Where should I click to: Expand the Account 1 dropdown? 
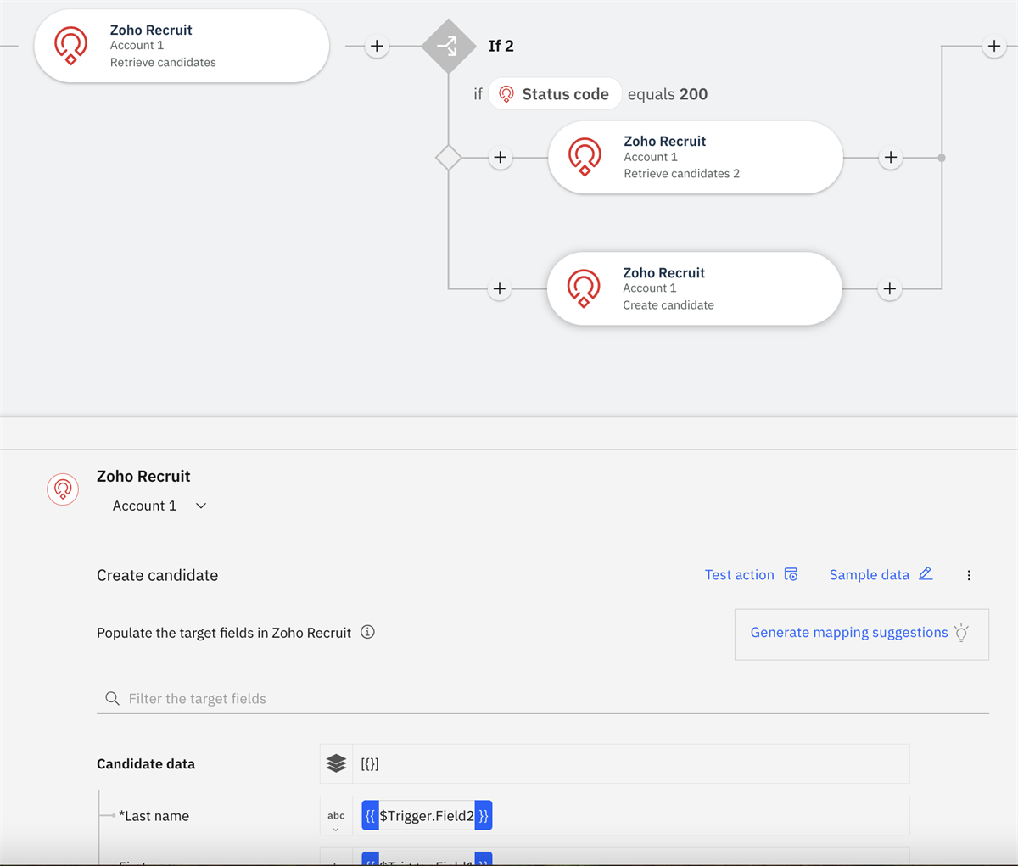tap(159, 506)
